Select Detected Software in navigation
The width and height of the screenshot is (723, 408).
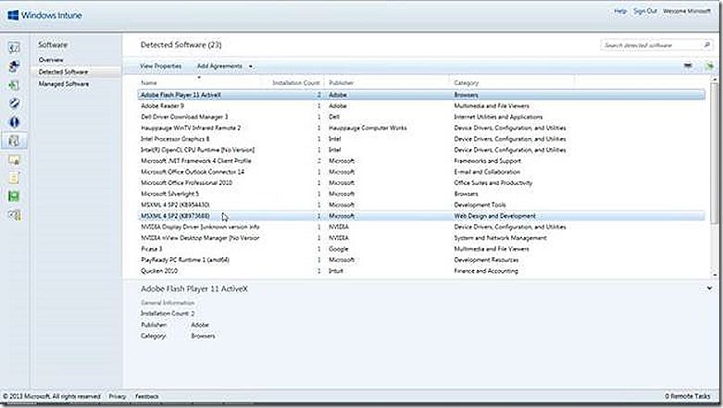[63, 72]
